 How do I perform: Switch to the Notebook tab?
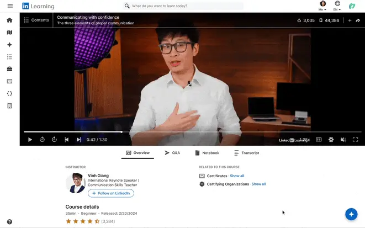207,153
